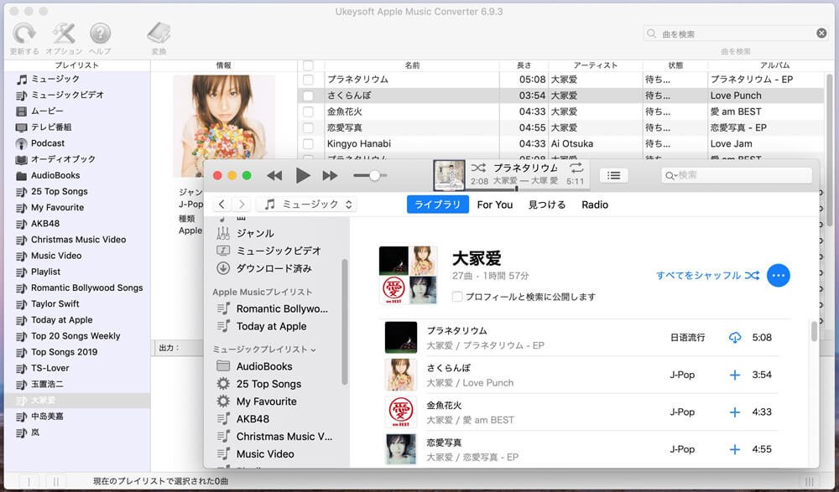Sort by 長さ column header
Screen dimensions: 839x492
(524, 65)
